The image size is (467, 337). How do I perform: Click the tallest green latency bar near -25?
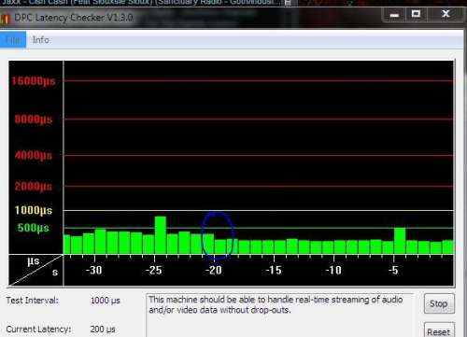tap(161, 235)
